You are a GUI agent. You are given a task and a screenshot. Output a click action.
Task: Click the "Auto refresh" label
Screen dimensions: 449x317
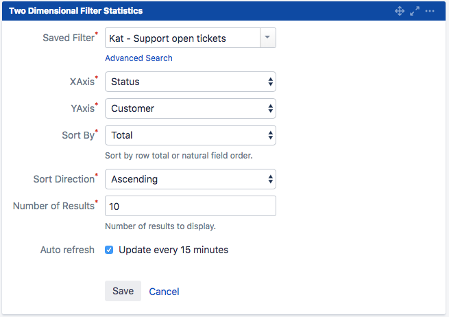tap(67, 250)
